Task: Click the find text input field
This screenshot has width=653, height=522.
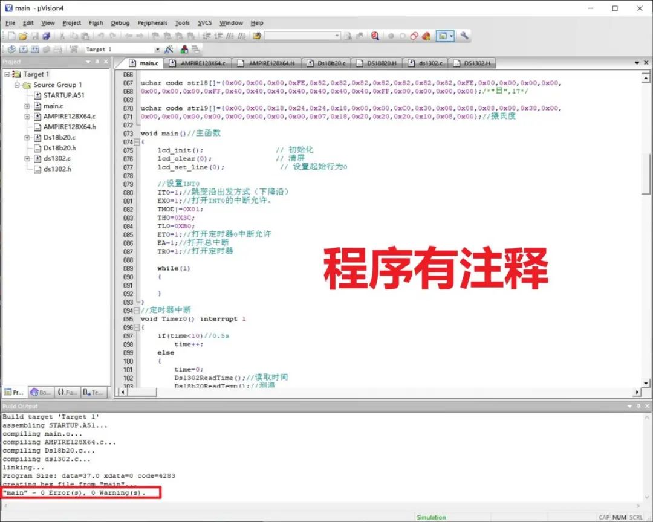Action: tap(299, 36)
